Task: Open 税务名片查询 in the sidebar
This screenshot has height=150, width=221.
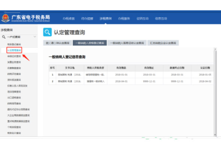Action: pos(14,133)
